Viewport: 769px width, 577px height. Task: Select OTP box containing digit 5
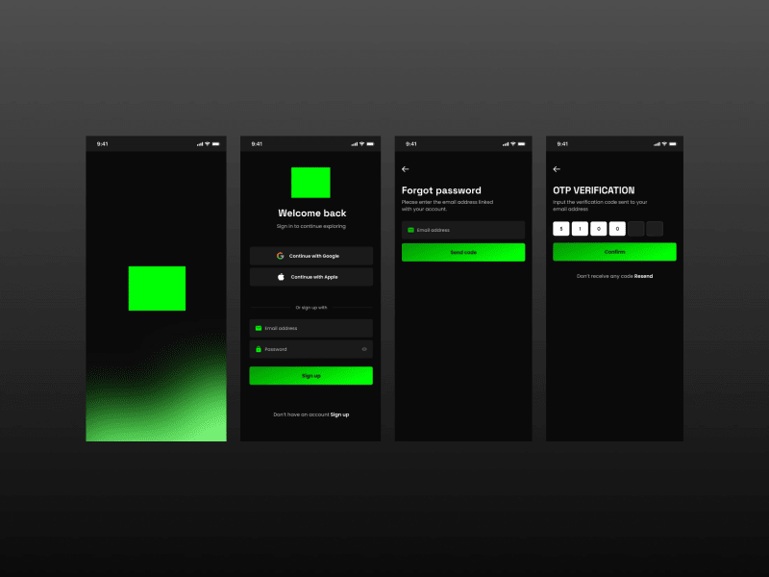click(561, 229)
